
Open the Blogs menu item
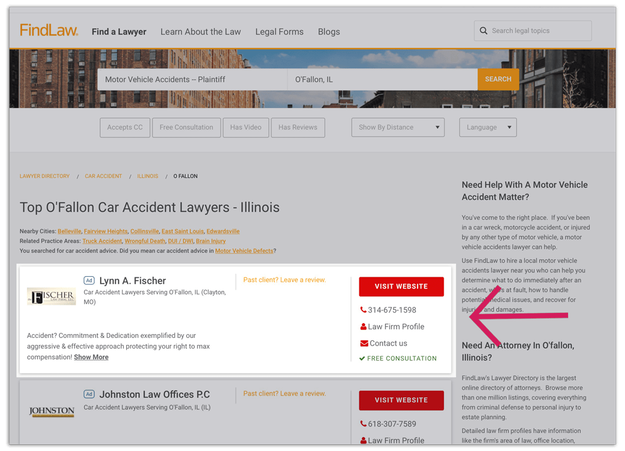pyautogui.click(x=329, y=31)
